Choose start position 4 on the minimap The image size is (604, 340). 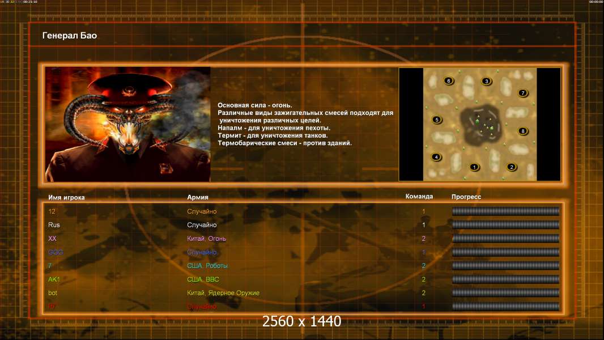pos(436,157)
